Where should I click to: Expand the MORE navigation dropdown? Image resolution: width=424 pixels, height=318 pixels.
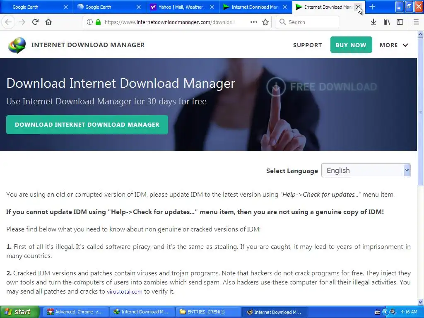coord(394,45)
